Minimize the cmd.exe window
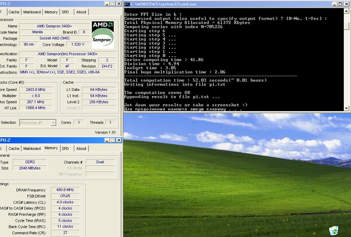 tap(335, 4)
